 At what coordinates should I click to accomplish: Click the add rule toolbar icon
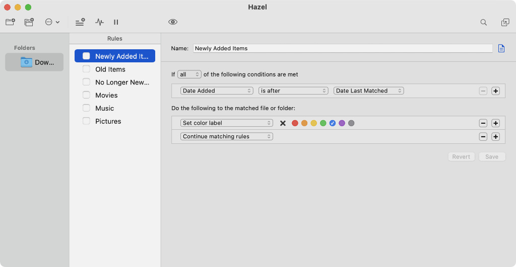80,22
